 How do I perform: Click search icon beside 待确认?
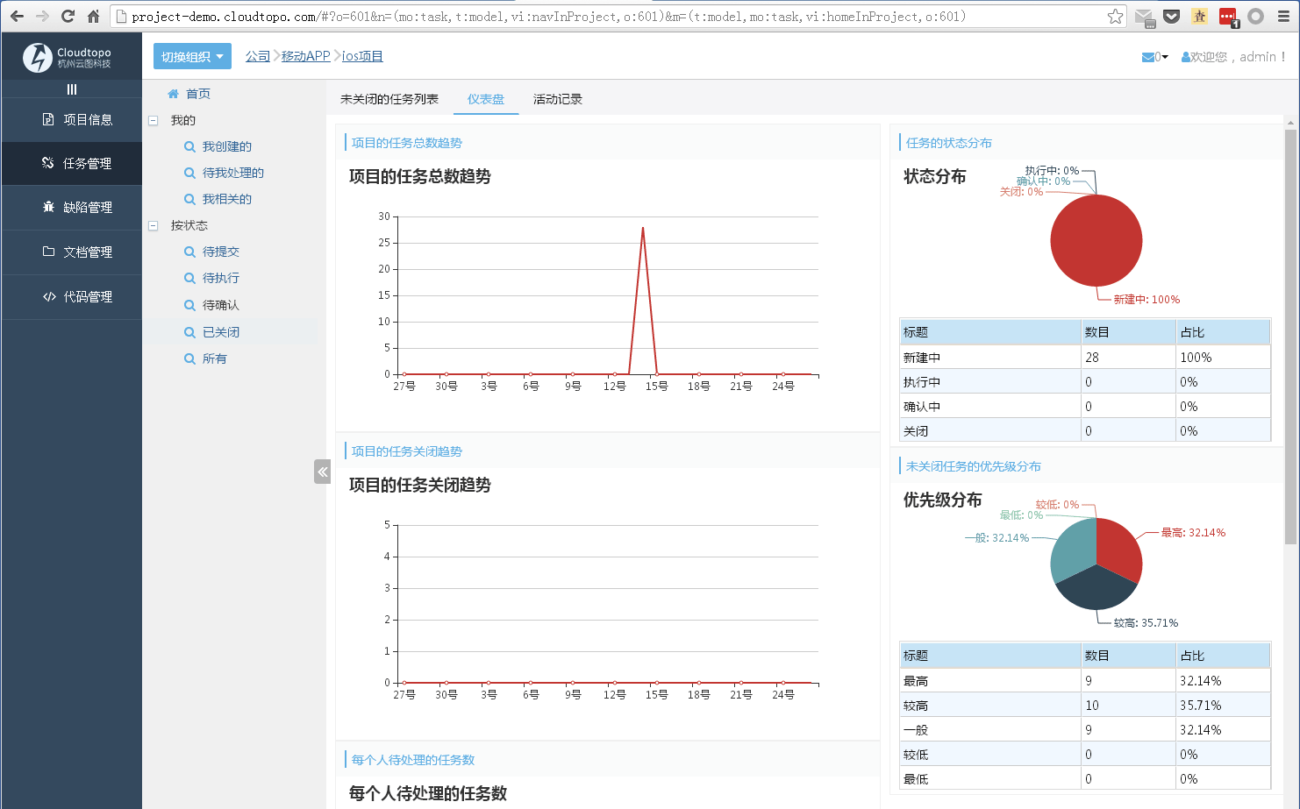tap(189, 305)
